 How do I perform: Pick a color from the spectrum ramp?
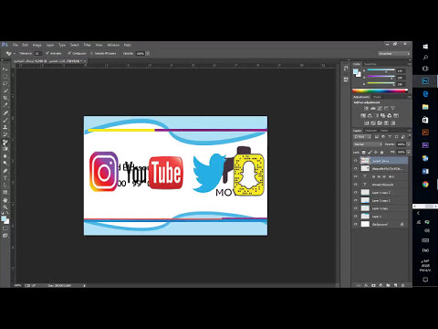(x=380, y=90)
